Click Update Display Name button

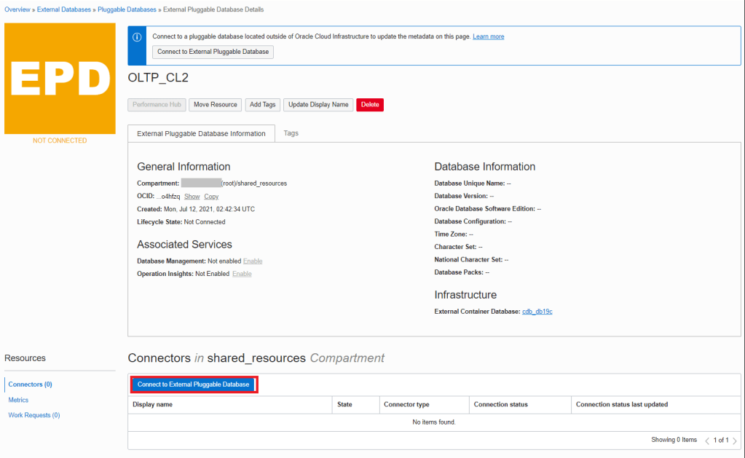(318, 105)
